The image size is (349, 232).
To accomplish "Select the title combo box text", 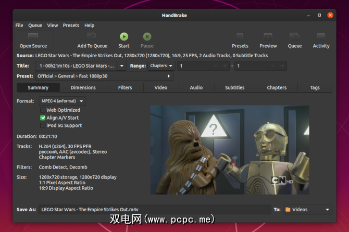I will point(77,66).
